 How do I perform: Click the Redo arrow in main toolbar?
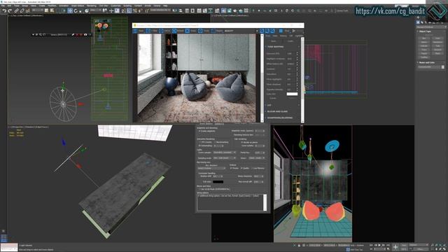coord(10,11)
